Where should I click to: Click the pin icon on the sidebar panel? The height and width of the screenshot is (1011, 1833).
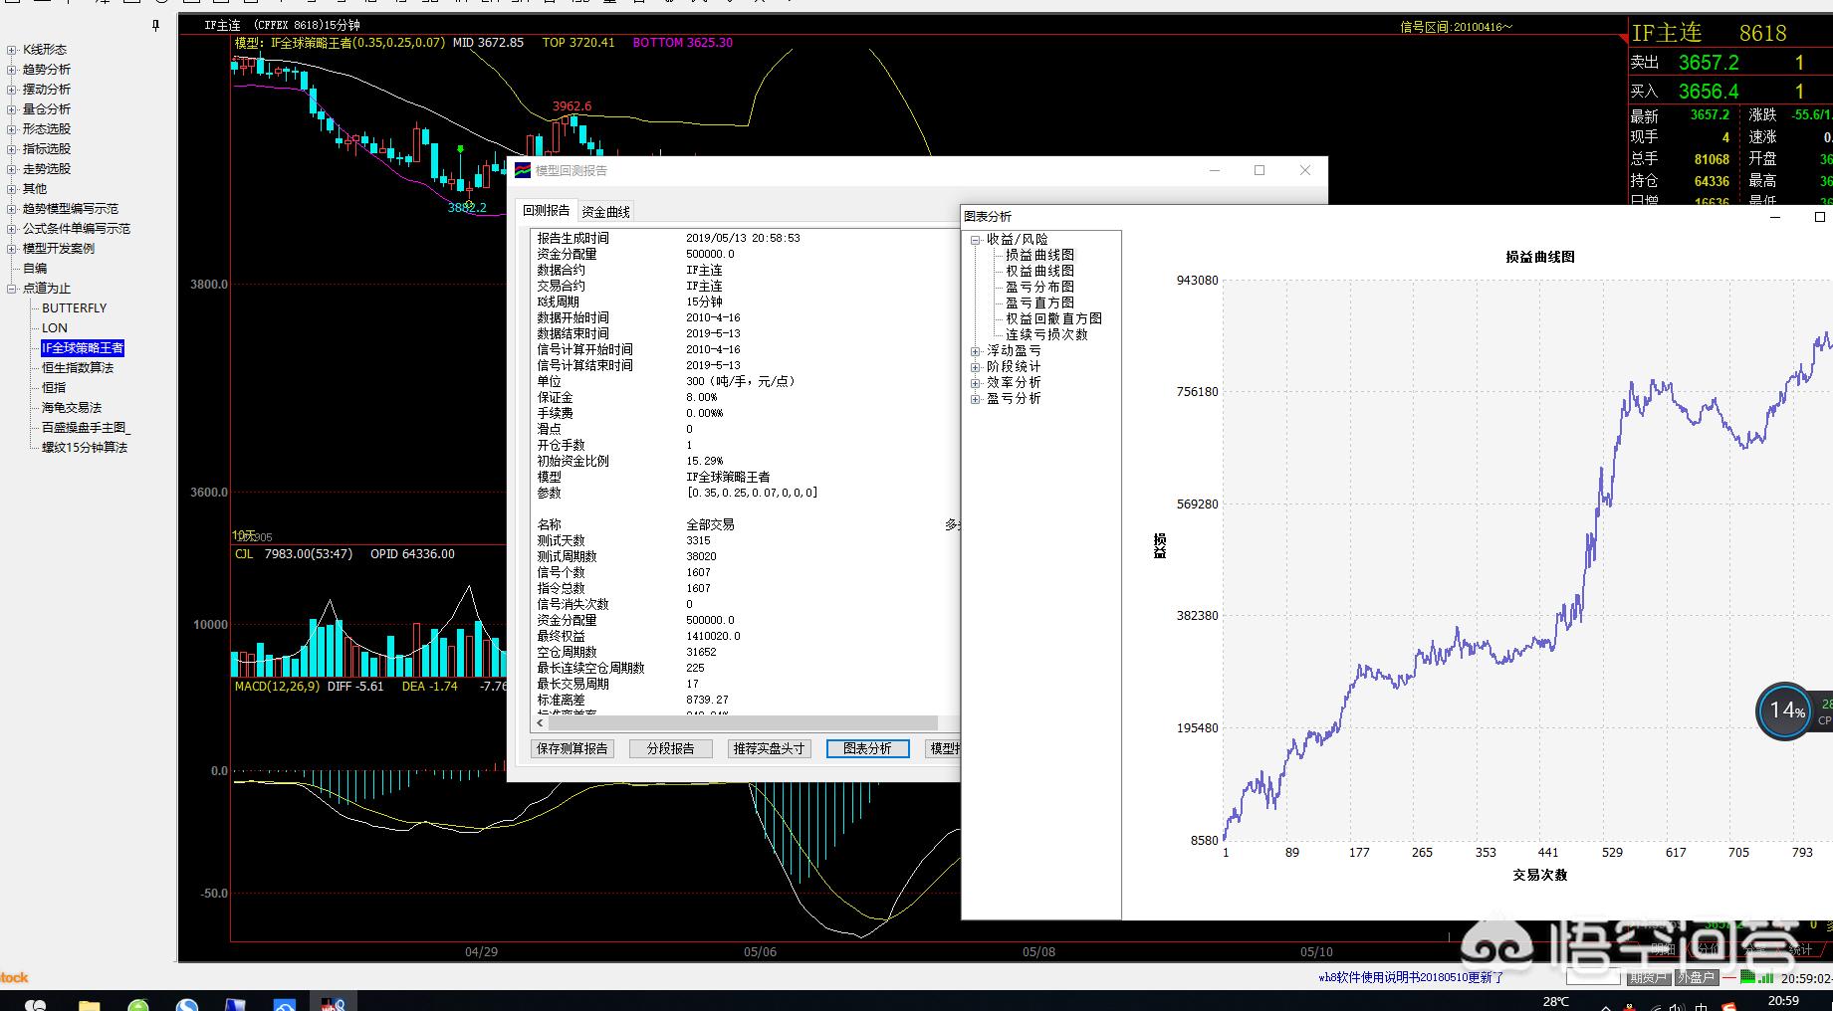tap(155, 26)
